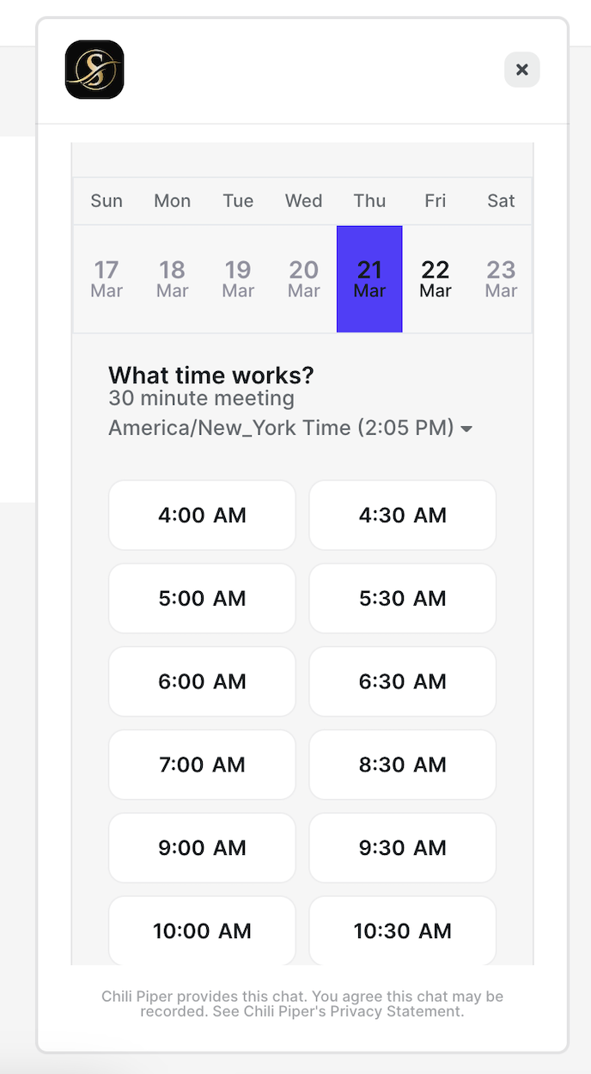Select Wednesday 20 Mar date

pos(304,278)
